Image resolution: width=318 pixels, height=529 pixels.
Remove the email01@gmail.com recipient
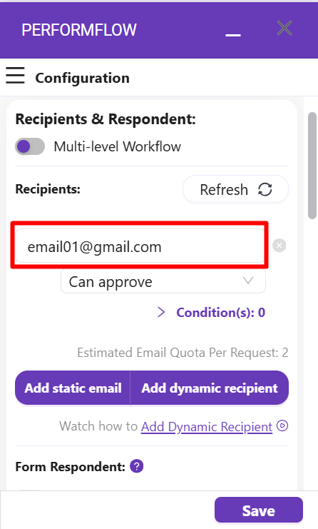click(279, 246)
